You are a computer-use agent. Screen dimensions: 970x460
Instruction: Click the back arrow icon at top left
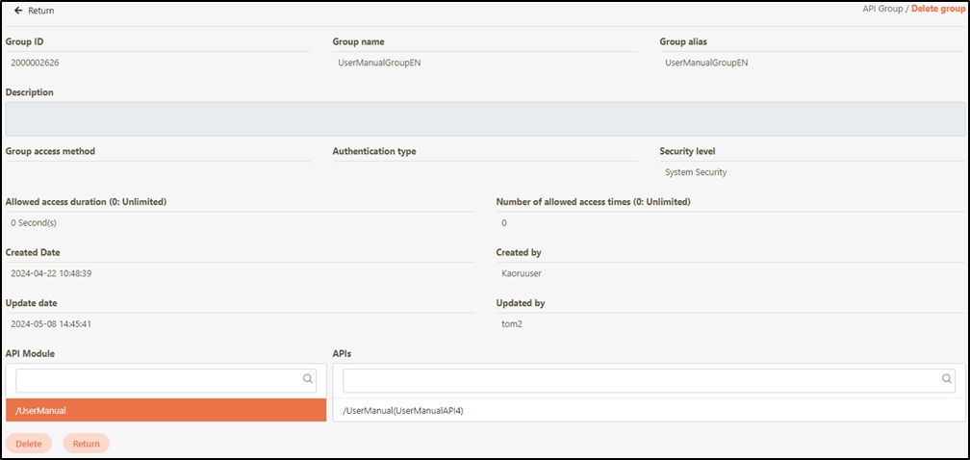click(x=18, y=11)
